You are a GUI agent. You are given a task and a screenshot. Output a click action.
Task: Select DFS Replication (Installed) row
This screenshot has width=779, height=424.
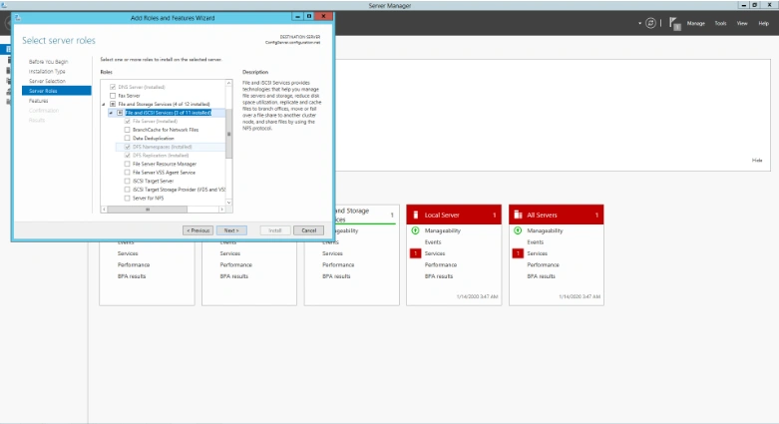160,155
